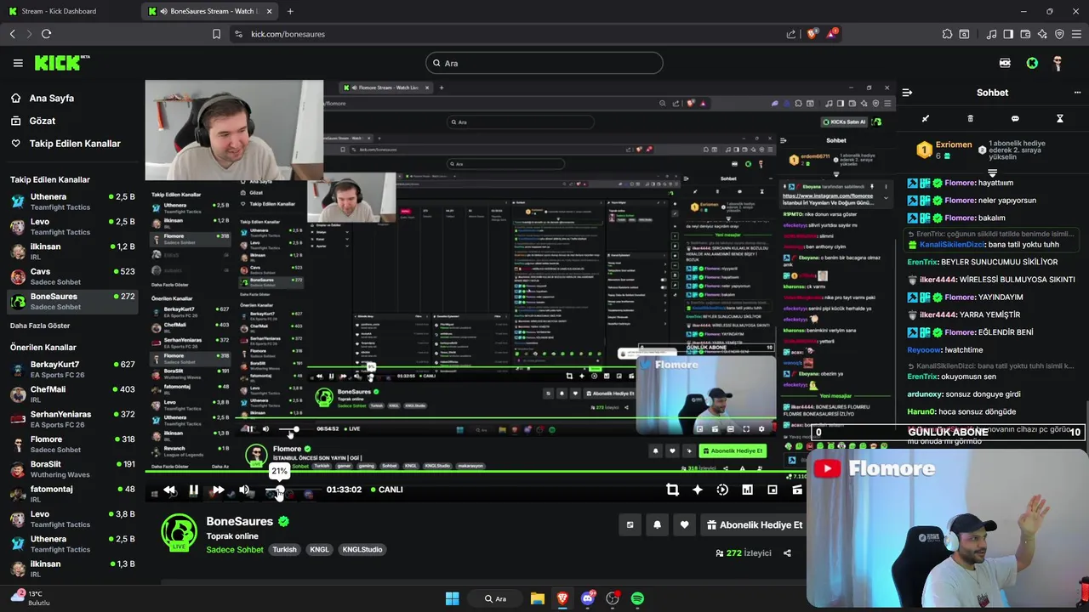Open the KICKs shop icon in header
This screenshot has width=1089, height=612.
coord(1005,63)
